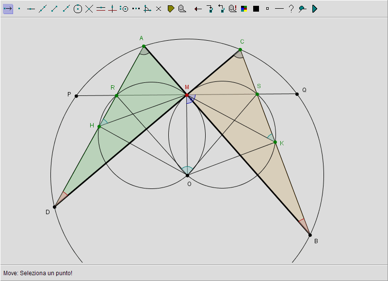Click green point A on circle
The height and width of the screenshot is (281, 388).
pyautogui.click(x=144, y=46)
